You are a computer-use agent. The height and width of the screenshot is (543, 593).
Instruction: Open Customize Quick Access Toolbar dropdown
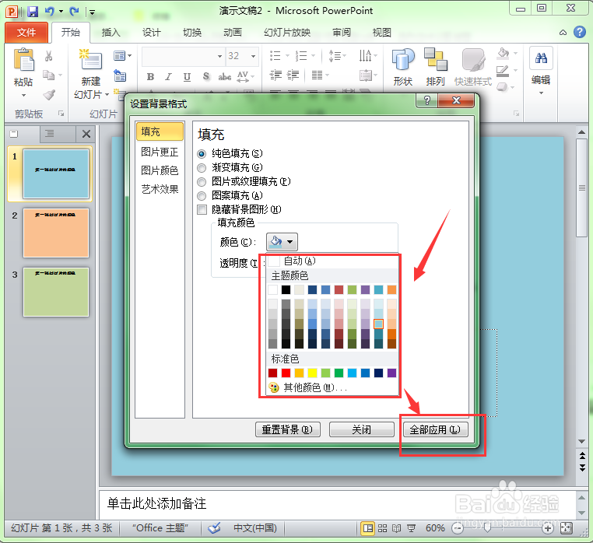click(x=93, y=12)
